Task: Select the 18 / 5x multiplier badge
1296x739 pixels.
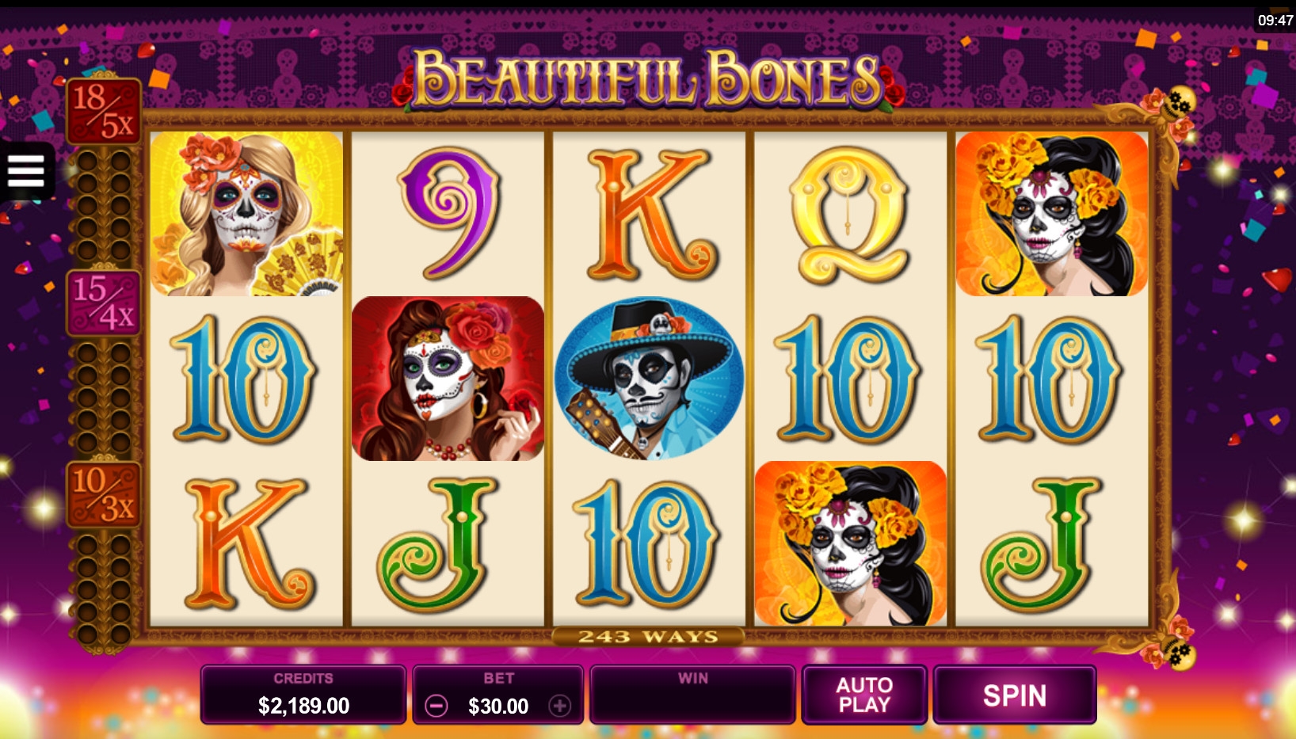Action: click(x=104, y=111)
